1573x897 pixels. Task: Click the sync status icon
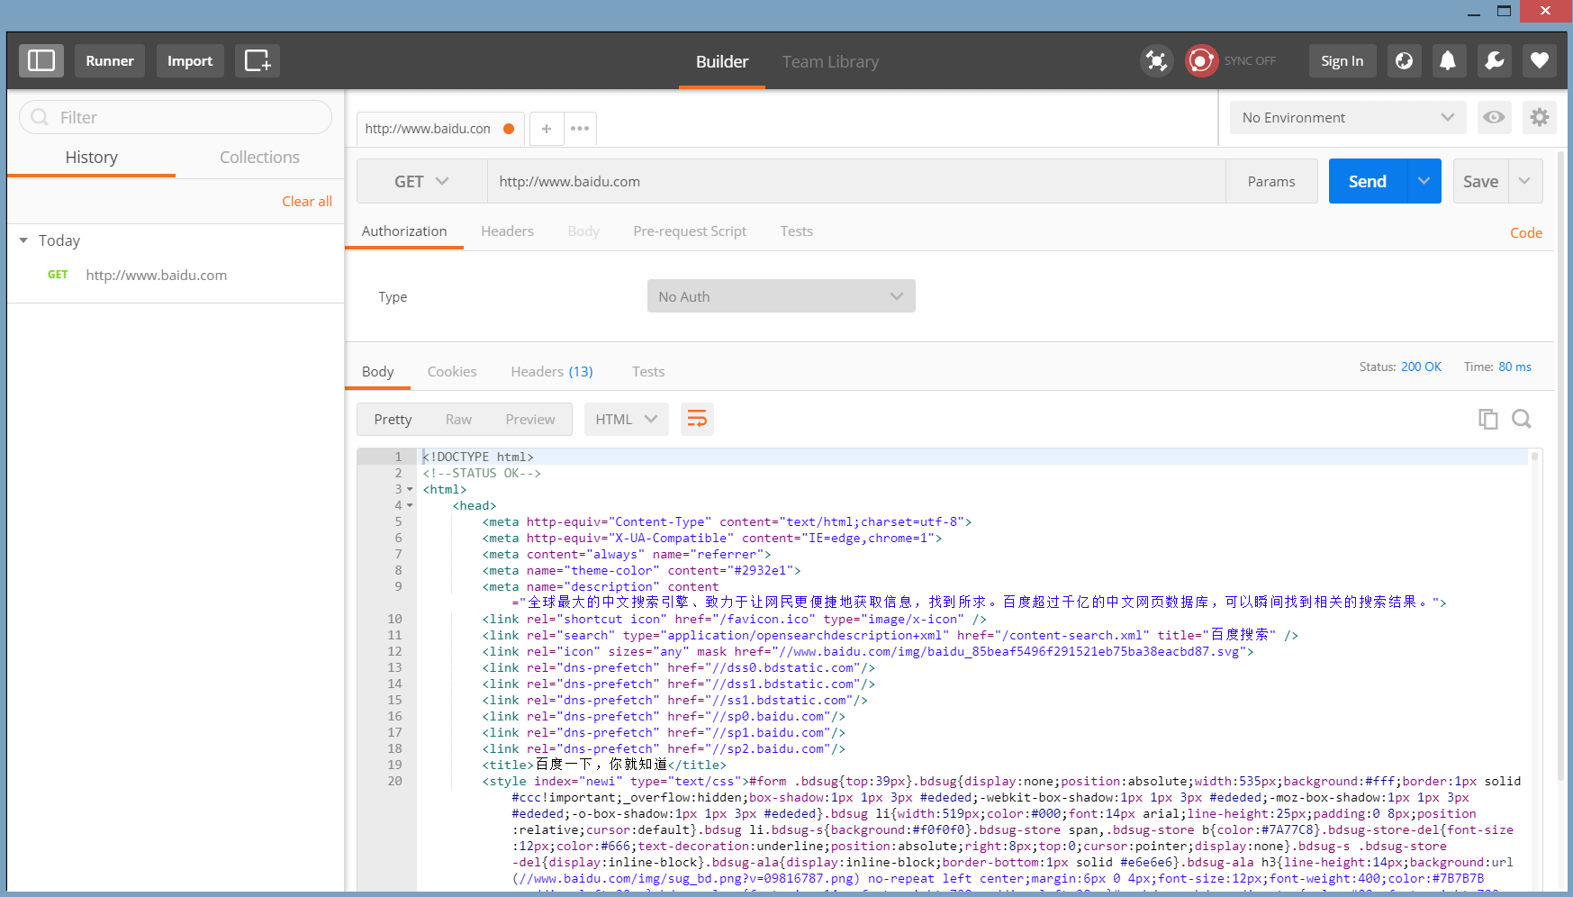pos(1201,60)
